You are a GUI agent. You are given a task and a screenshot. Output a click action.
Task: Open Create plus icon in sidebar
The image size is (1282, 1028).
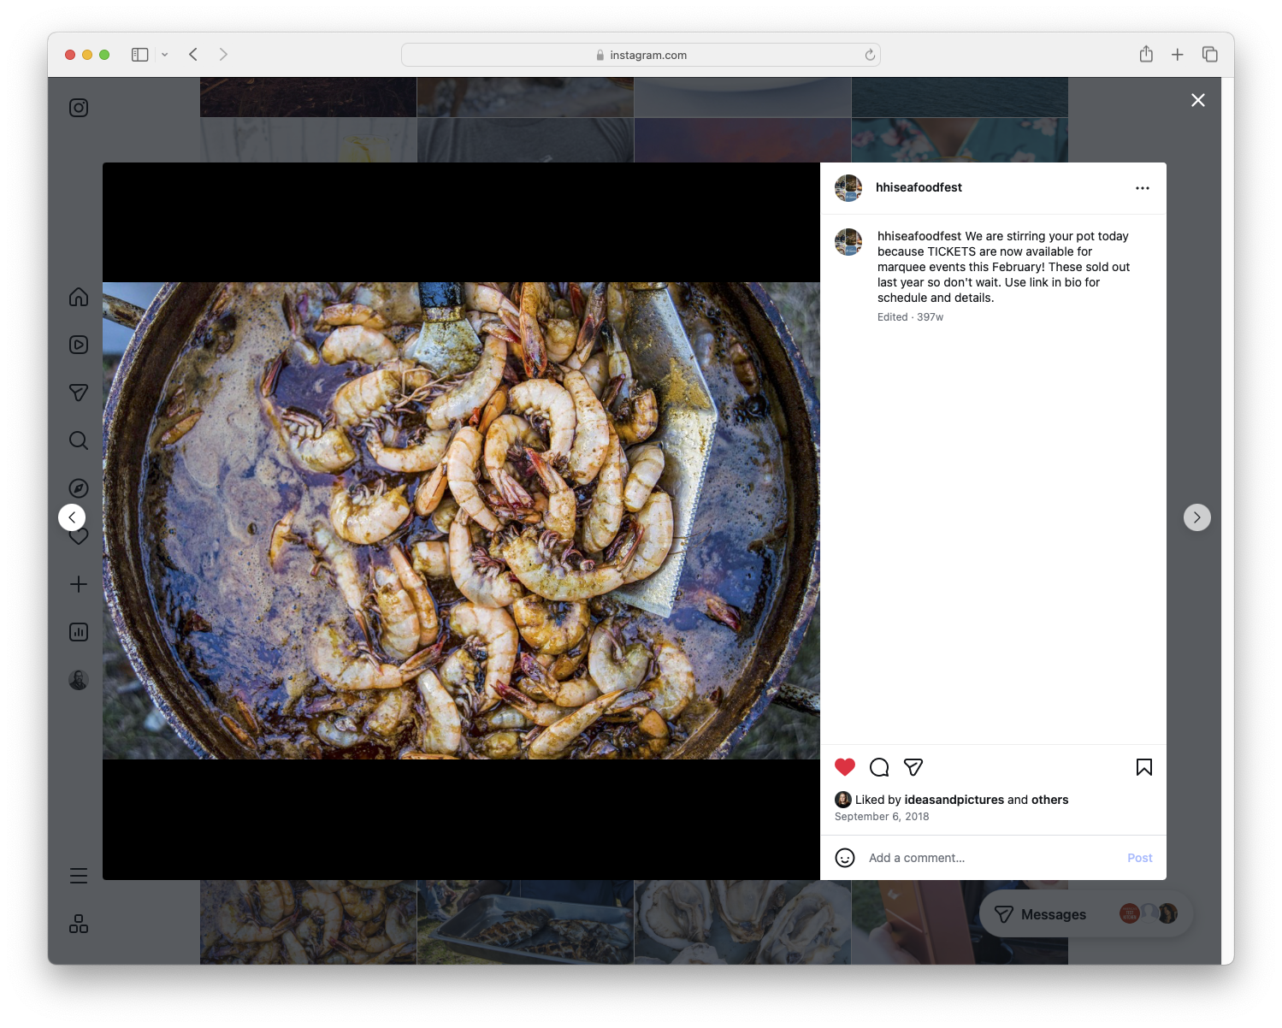pos(79,584)
